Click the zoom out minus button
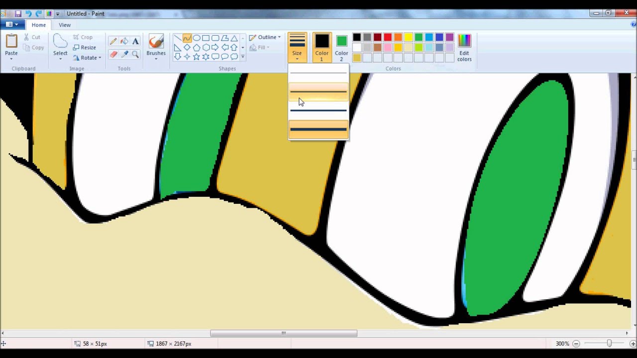 [576, 344]
